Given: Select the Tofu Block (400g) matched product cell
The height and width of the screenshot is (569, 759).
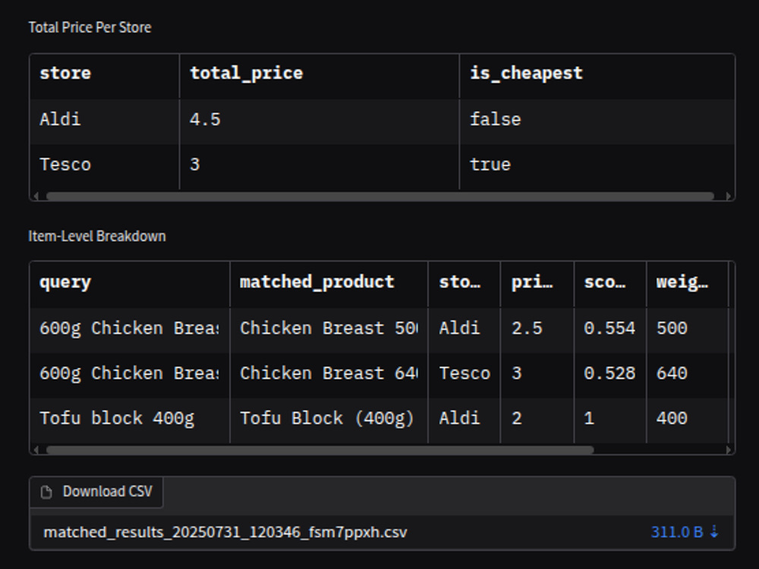Looking at the screenshot, I should (329, 419).
